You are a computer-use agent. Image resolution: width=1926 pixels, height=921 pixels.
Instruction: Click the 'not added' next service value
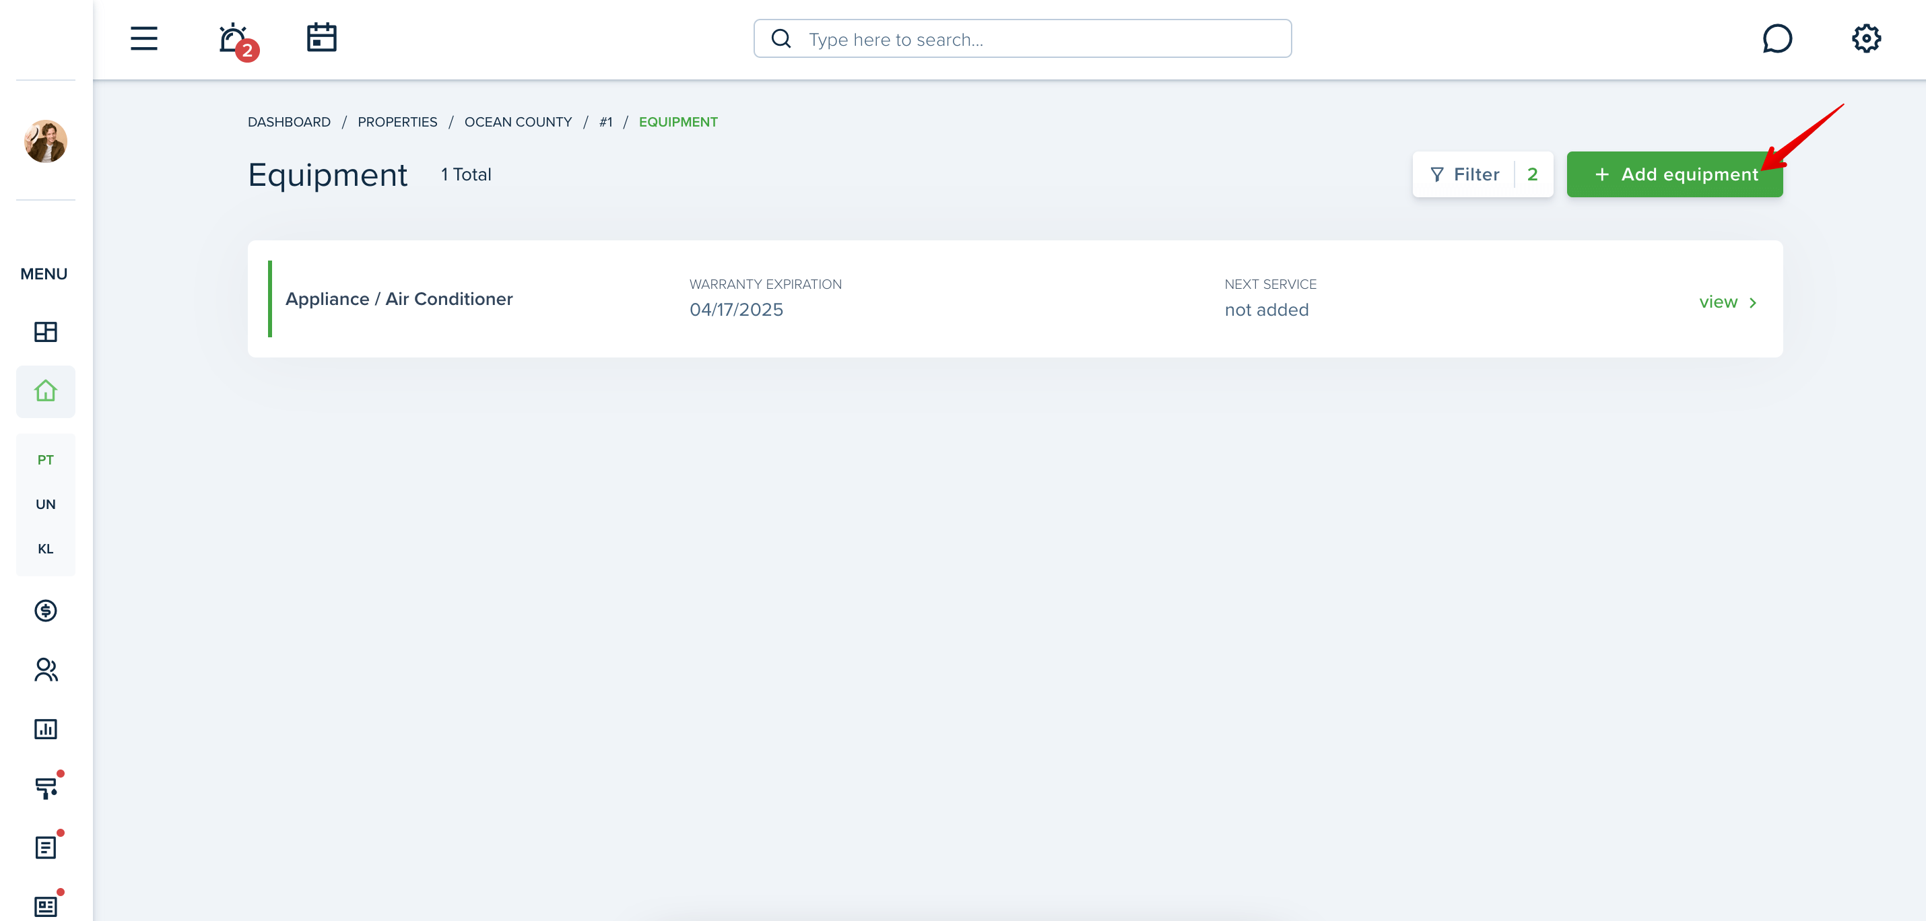point(1266,310)
